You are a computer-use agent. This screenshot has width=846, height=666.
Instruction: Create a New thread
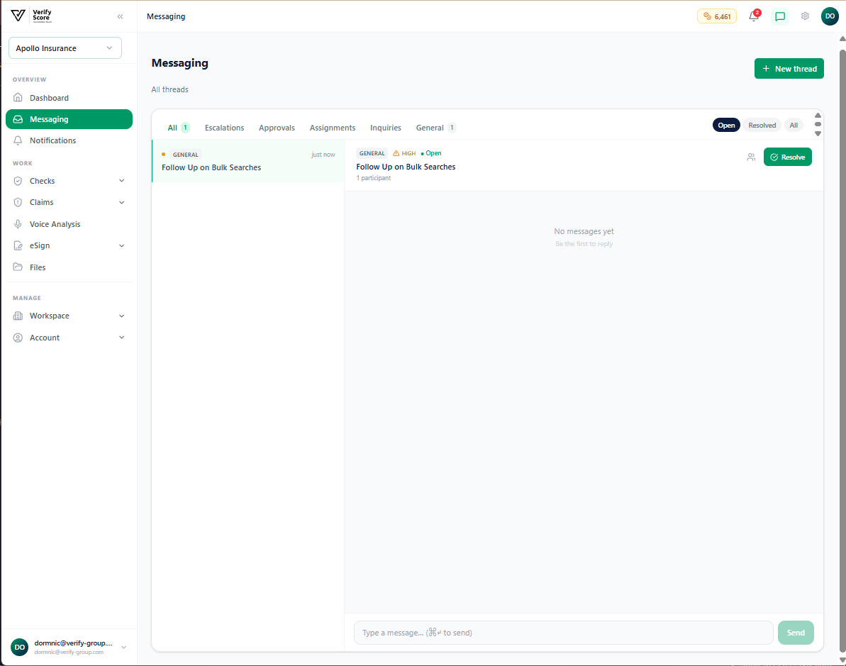(789, 69)
